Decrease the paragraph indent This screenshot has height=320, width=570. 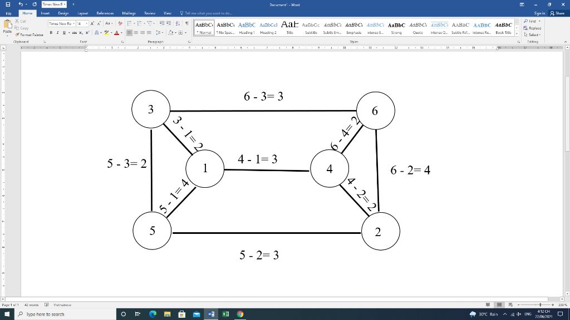[162, 23]
